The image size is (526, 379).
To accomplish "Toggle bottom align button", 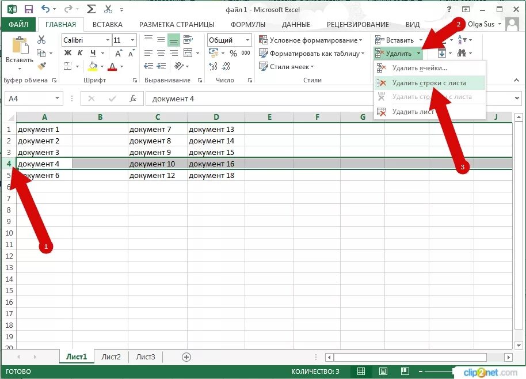I will [174, 40].
